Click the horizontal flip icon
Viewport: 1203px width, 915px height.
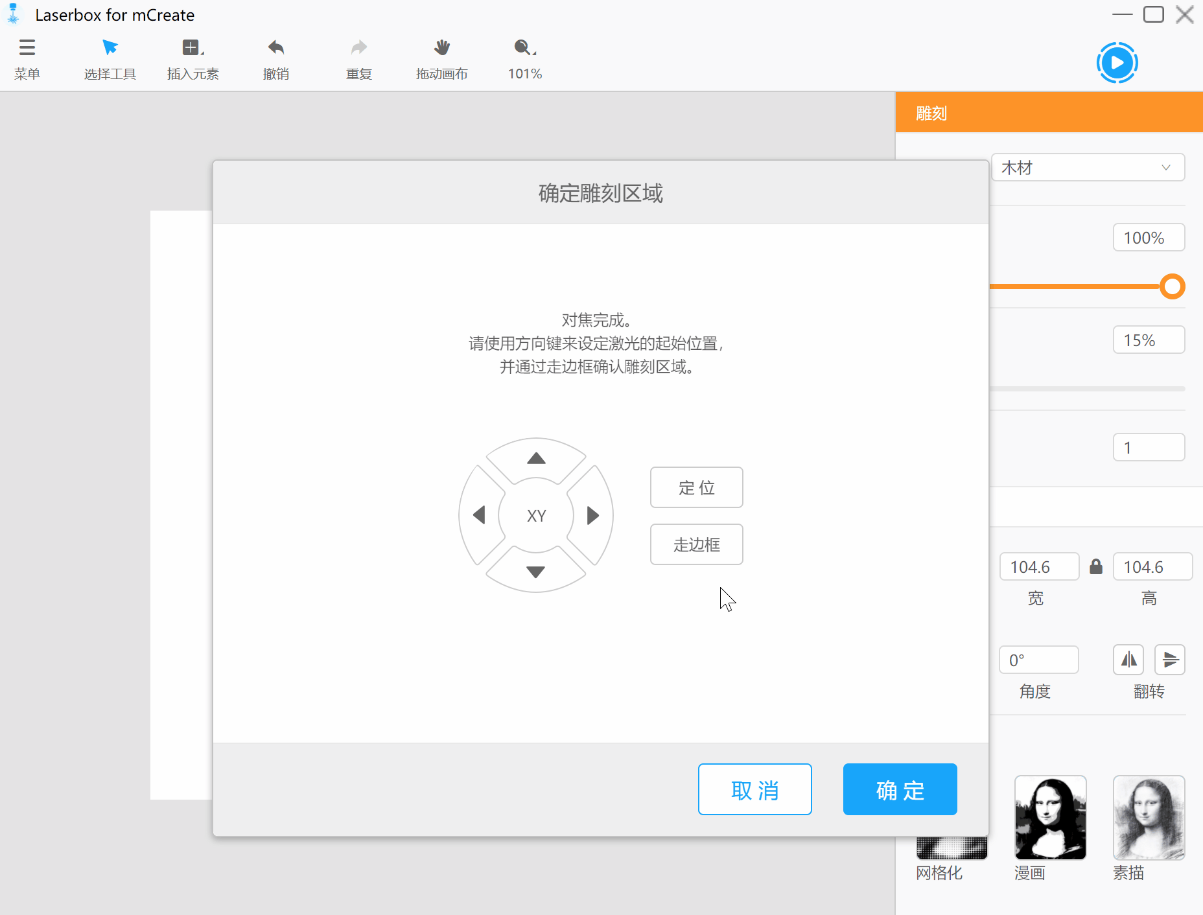(1128, 659)
